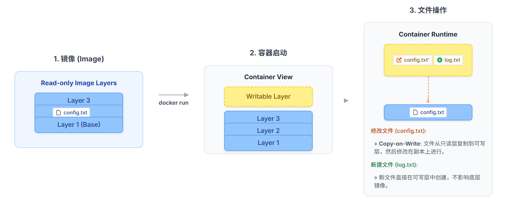This screenshot has height=205, width=507.
Task: Click the file icon in the Read-only Image Layers config.txt chip
Action: [59, 113]
